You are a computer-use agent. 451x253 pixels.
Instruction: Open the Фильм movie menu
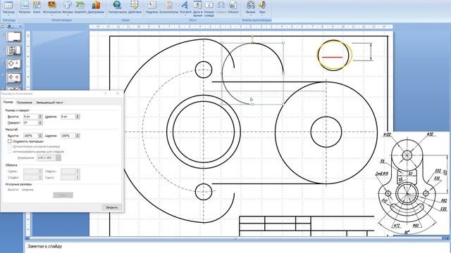[251, 8]
